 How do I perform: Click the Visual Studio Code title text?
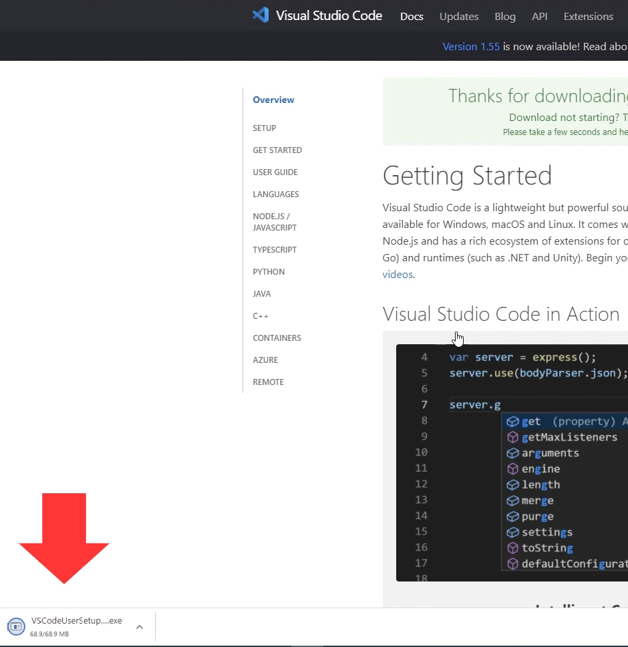329,15
